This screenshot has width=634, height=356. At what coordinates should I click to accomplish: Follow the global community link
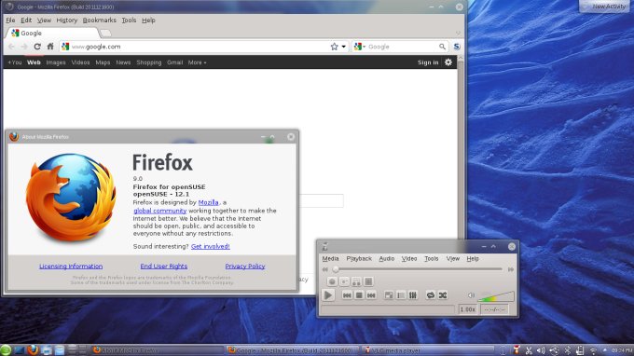pyautogui.click(x=160, y=211)
